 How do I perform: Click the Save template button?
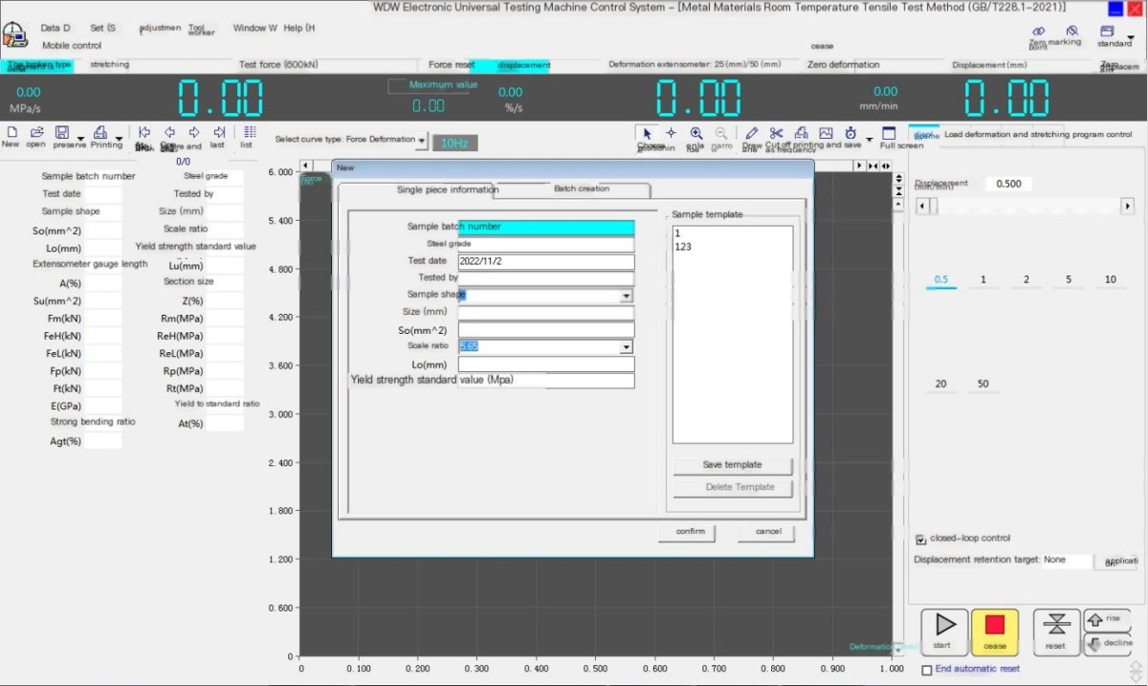[733, 465]
